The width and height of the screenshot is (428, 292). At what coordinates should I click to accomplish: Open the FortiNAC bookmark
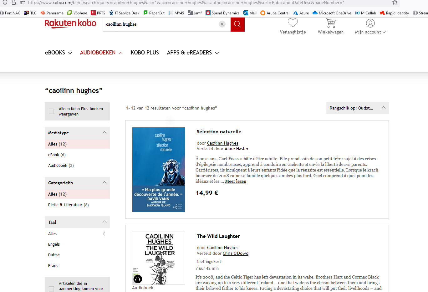pyautogui.click(x=10, y=13)
